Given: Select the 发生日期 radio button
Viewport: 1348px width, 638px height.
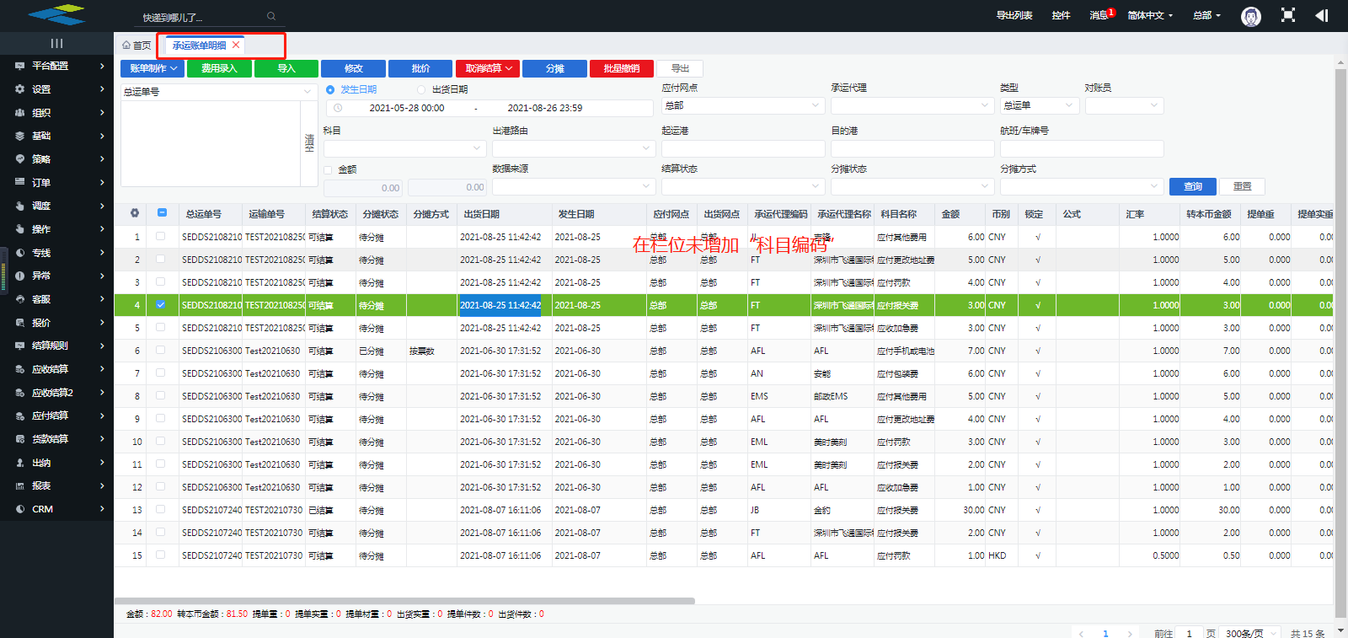Looking at the screenshot, I should 330,89.
